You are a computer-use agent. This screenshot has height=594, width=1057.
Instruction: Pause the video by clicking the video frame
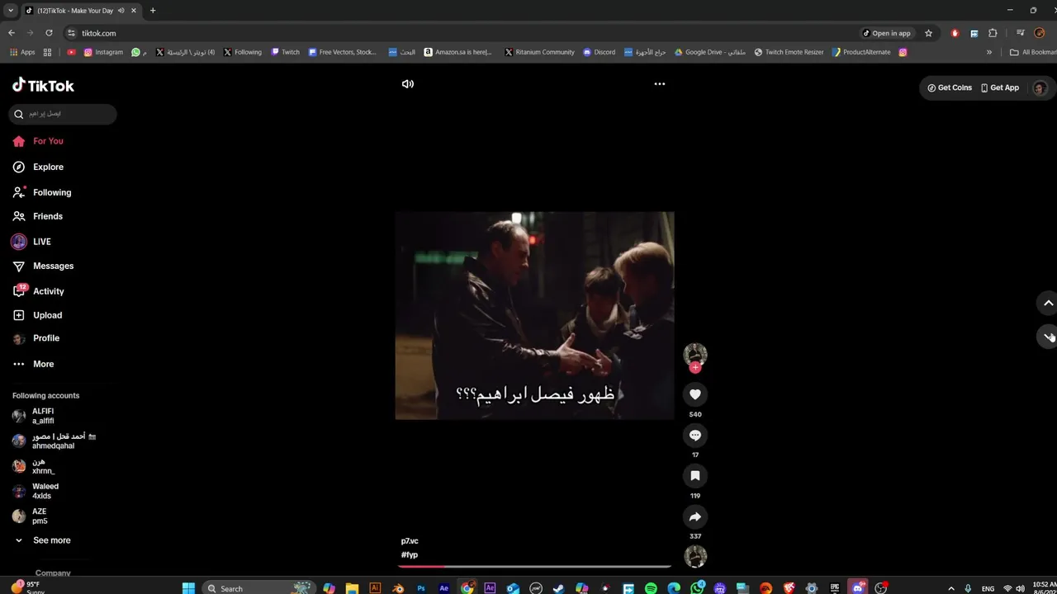[x=534, y=315]
